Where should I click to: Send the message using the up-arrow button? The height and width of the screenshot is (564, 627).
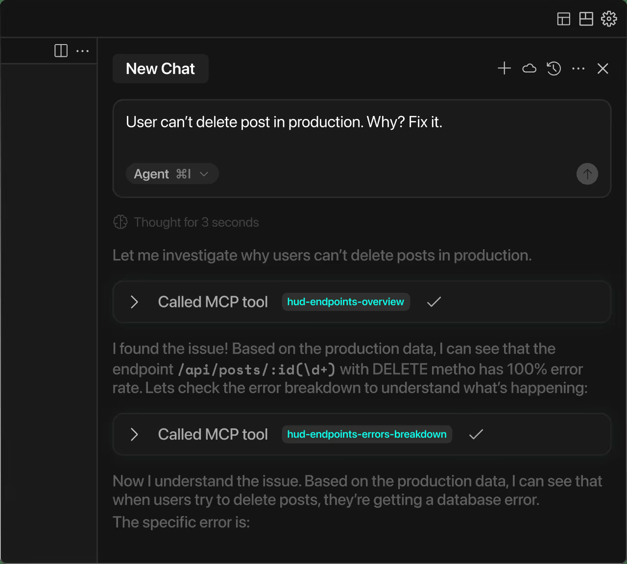click(587, 174)
